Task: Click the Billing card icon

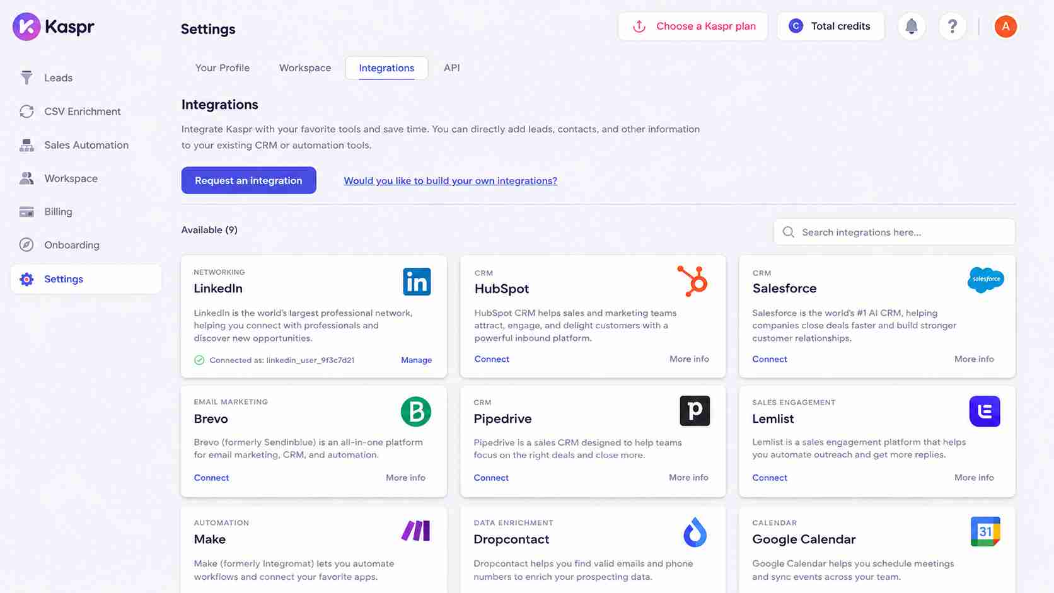Action: [26, 212]
